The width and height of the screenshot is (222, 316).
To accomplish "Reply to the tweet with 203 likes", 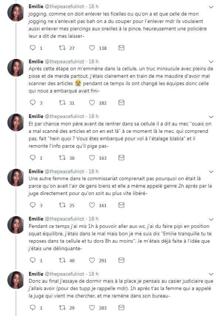I will [x=33, y=307].
